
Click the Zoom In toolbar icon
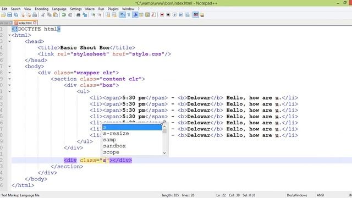coord(93,15)
